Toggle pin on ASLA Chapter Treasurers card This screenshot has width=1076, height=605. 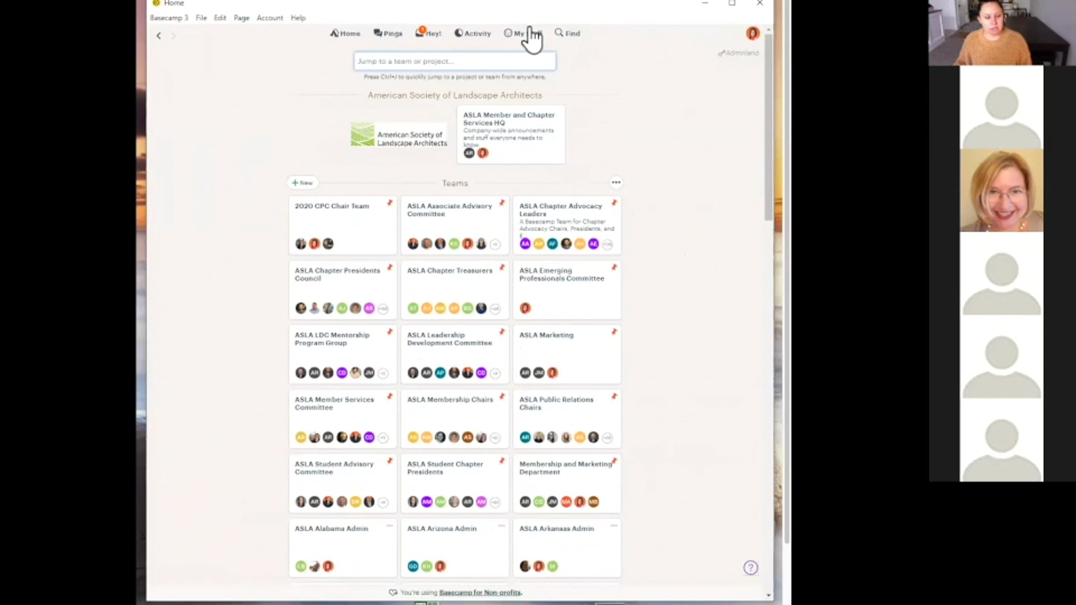[502, 268]
